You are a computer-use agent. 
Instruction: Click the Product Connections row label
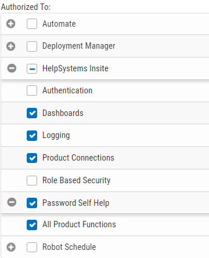78,158
